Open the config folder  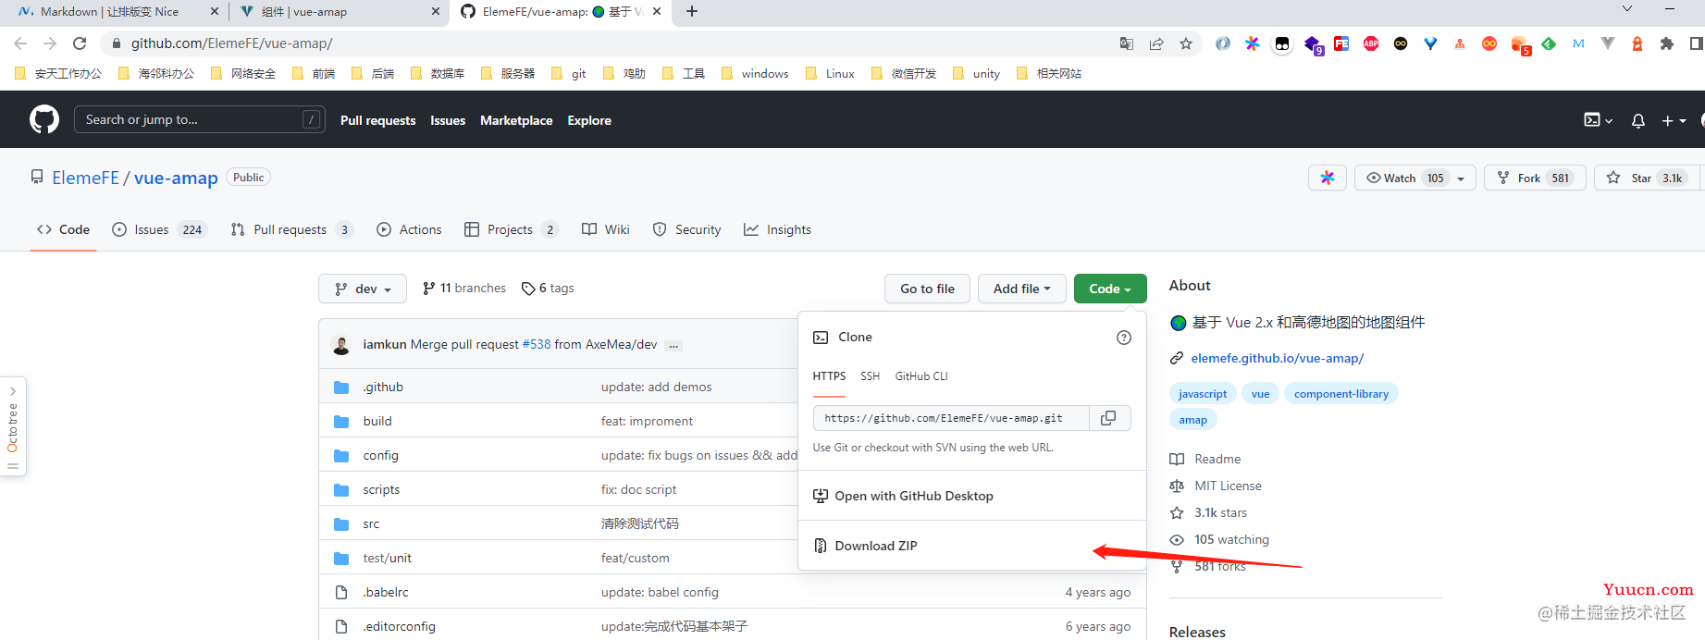[x=380, y=455]
